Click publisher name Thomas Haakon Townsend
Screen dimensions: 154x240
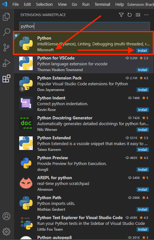click(x=60, y=70)
